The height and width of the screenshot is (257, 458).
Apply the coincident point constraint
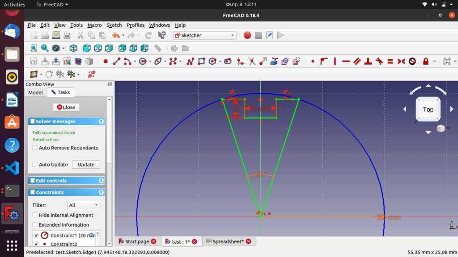click(313, 62)
